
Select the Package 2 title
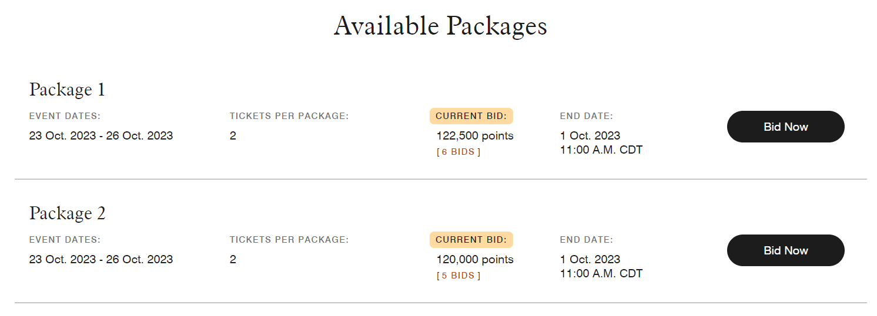pos(67,213)
